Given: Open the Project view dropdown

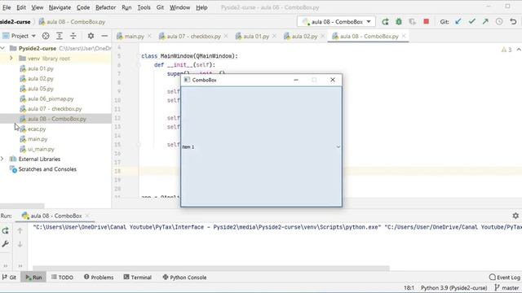Looking at the screenshot, I should click(19, 36).
